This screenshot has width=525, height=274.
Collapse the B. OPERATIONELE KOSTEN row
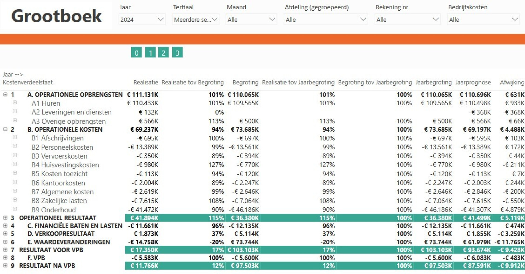5,129
